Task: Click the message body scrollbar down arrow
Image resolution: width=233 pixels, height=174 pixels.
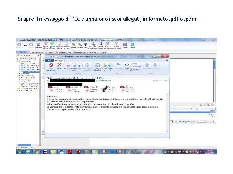Action: (x=167, y=132)
